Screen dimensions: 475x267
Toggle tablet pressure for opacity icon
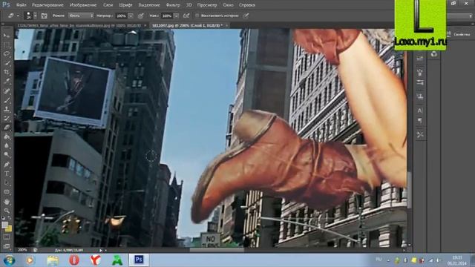click(141, 16)
